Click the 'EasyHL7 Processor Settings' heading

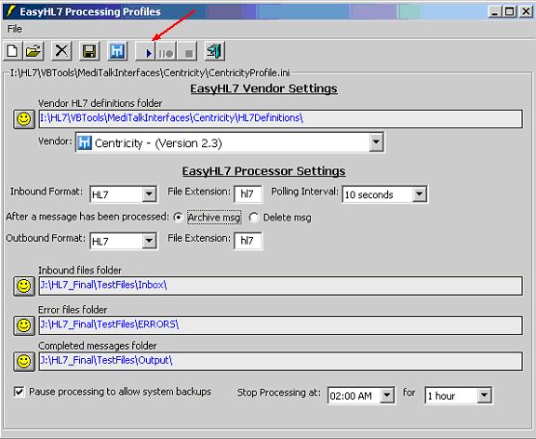tap(264, 171)
